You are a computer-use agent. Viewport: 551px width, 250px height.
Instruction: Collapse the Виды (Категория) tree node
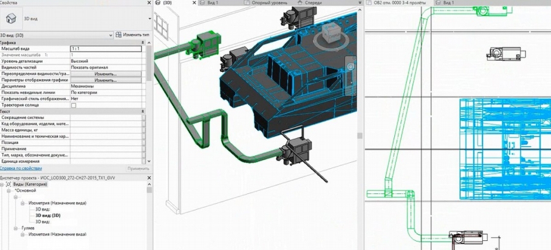point(2,184)
